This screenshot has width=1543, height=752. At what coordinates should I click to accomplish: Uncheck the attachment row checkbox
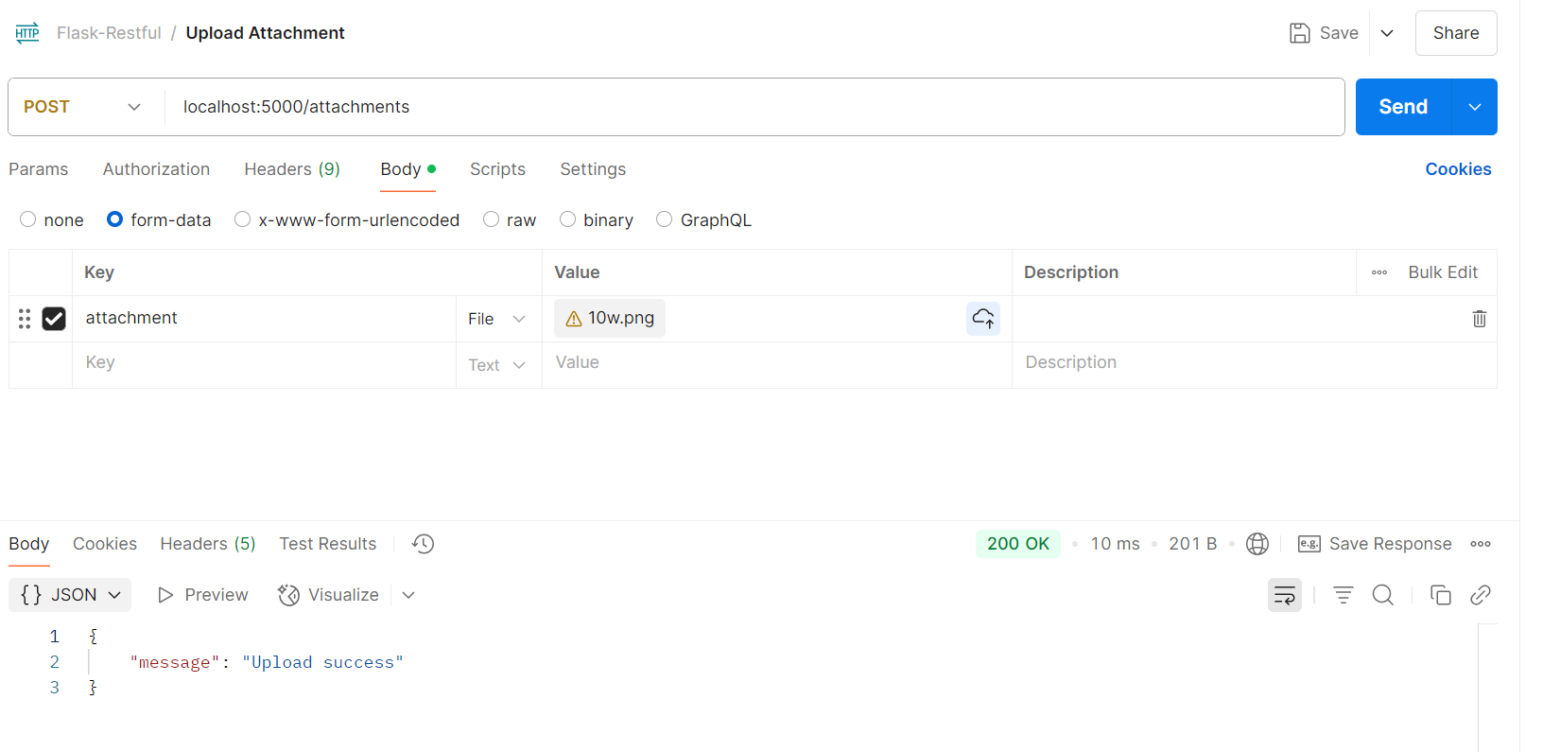[54, 319]
